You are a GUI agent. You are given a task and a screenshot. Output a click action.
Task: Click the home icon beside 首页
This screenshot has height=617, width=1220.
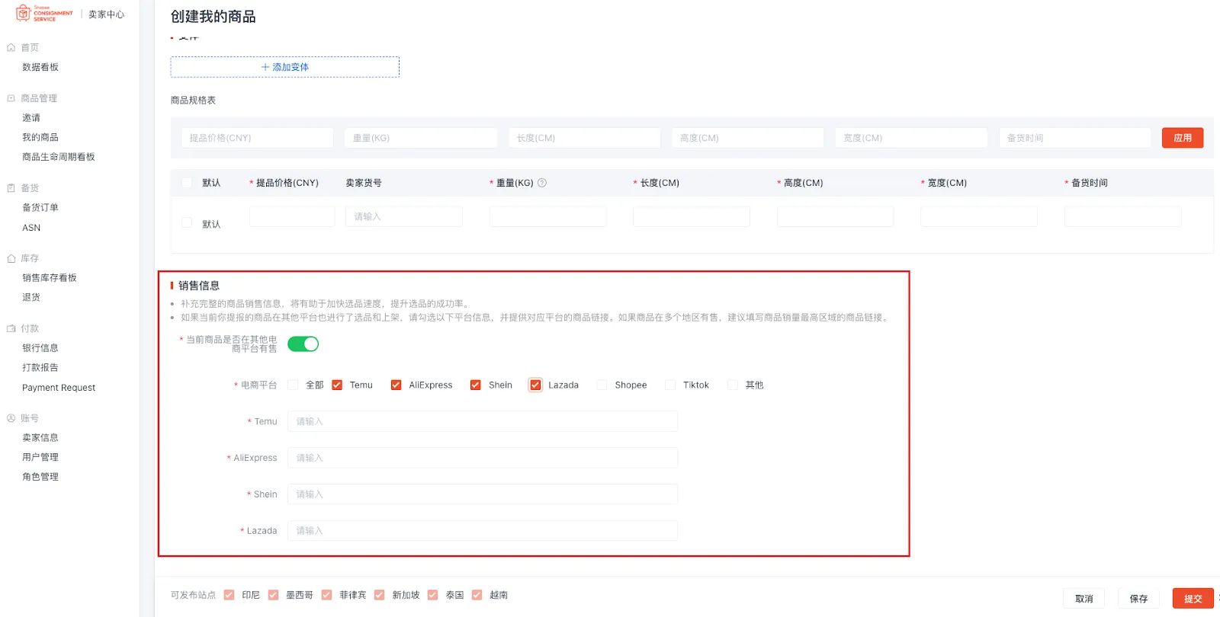11,47
